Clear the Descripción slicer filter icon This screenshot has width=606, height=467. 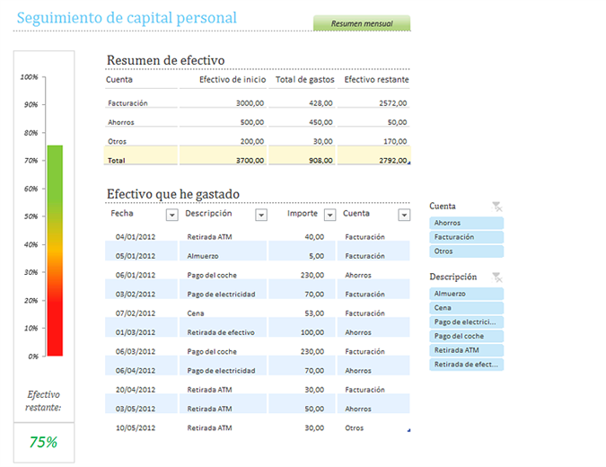[496, 277]
